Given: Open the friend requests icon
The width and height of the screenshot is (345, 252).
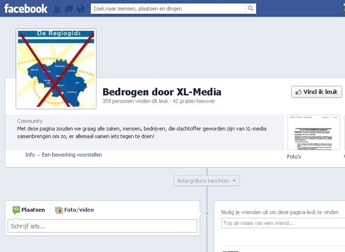Looking at the screenshot, I should click(57, 9).
